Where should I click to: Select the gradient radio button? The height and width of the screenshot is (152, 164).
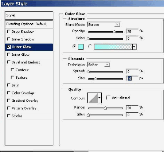(x=90, y=46)
